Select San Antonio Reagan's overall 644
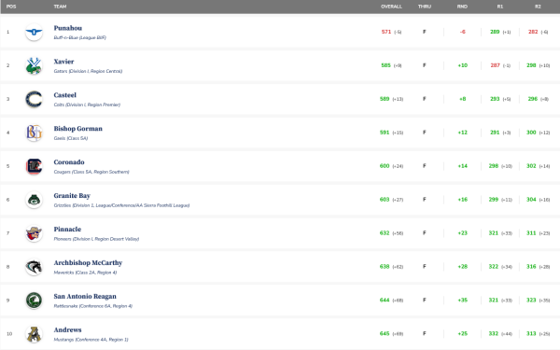 [x=385, y=301]
